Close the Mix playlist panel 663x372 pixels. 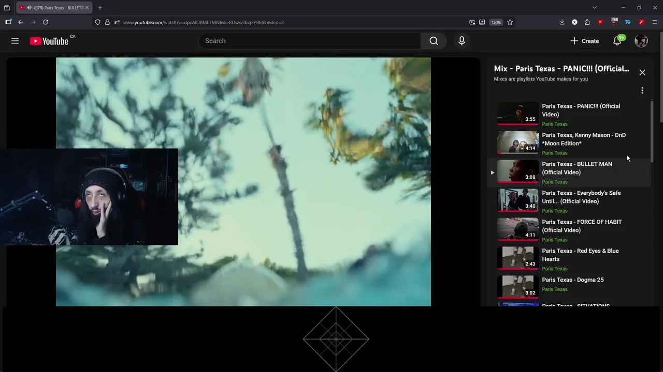coord(642,72)
